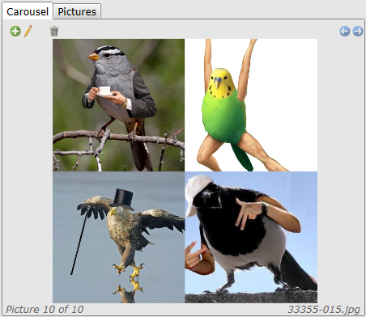Click the black cane beside the eagle
This screenshot has width=366, height=317.
(x=79, y=243)
